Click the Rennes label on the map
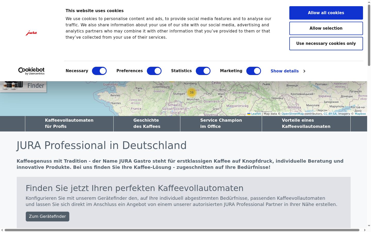The height and width of the screenshot is (232, 371). click(115, 95)
